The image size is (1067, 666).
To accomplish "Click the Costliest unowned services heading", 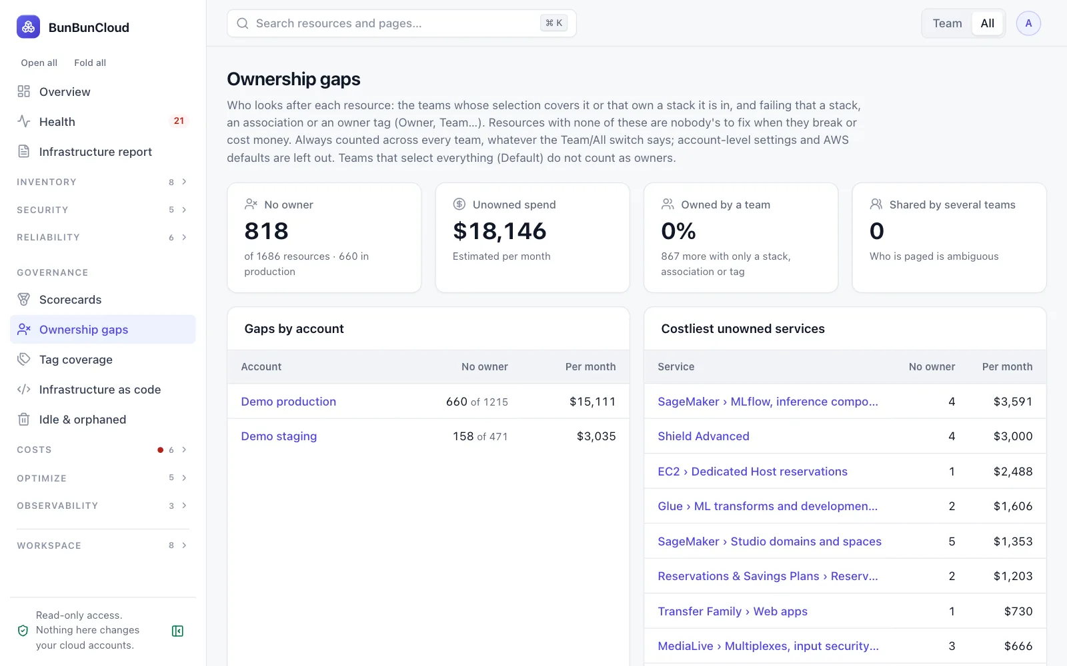I will click(x=743, y=328).
